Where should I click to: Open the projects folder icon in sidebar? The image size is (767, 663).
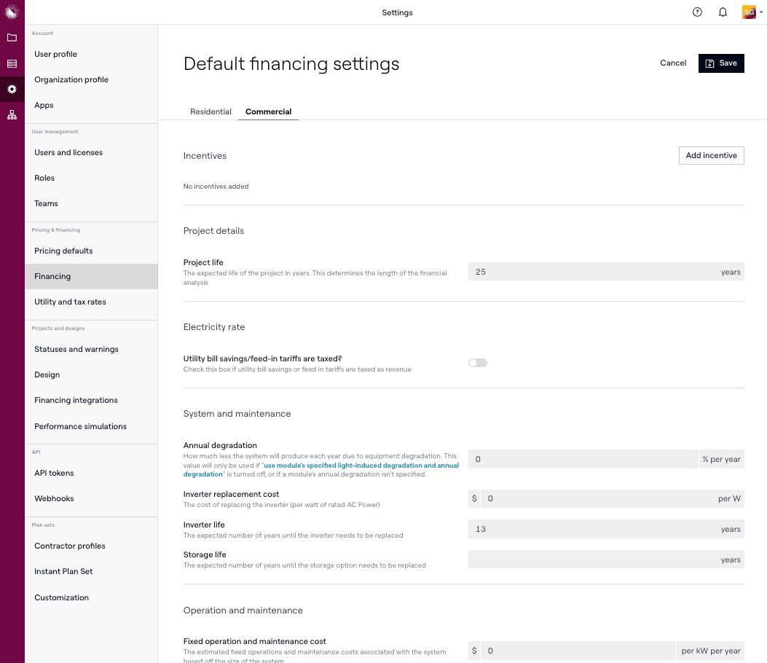[x=12, y=38]
